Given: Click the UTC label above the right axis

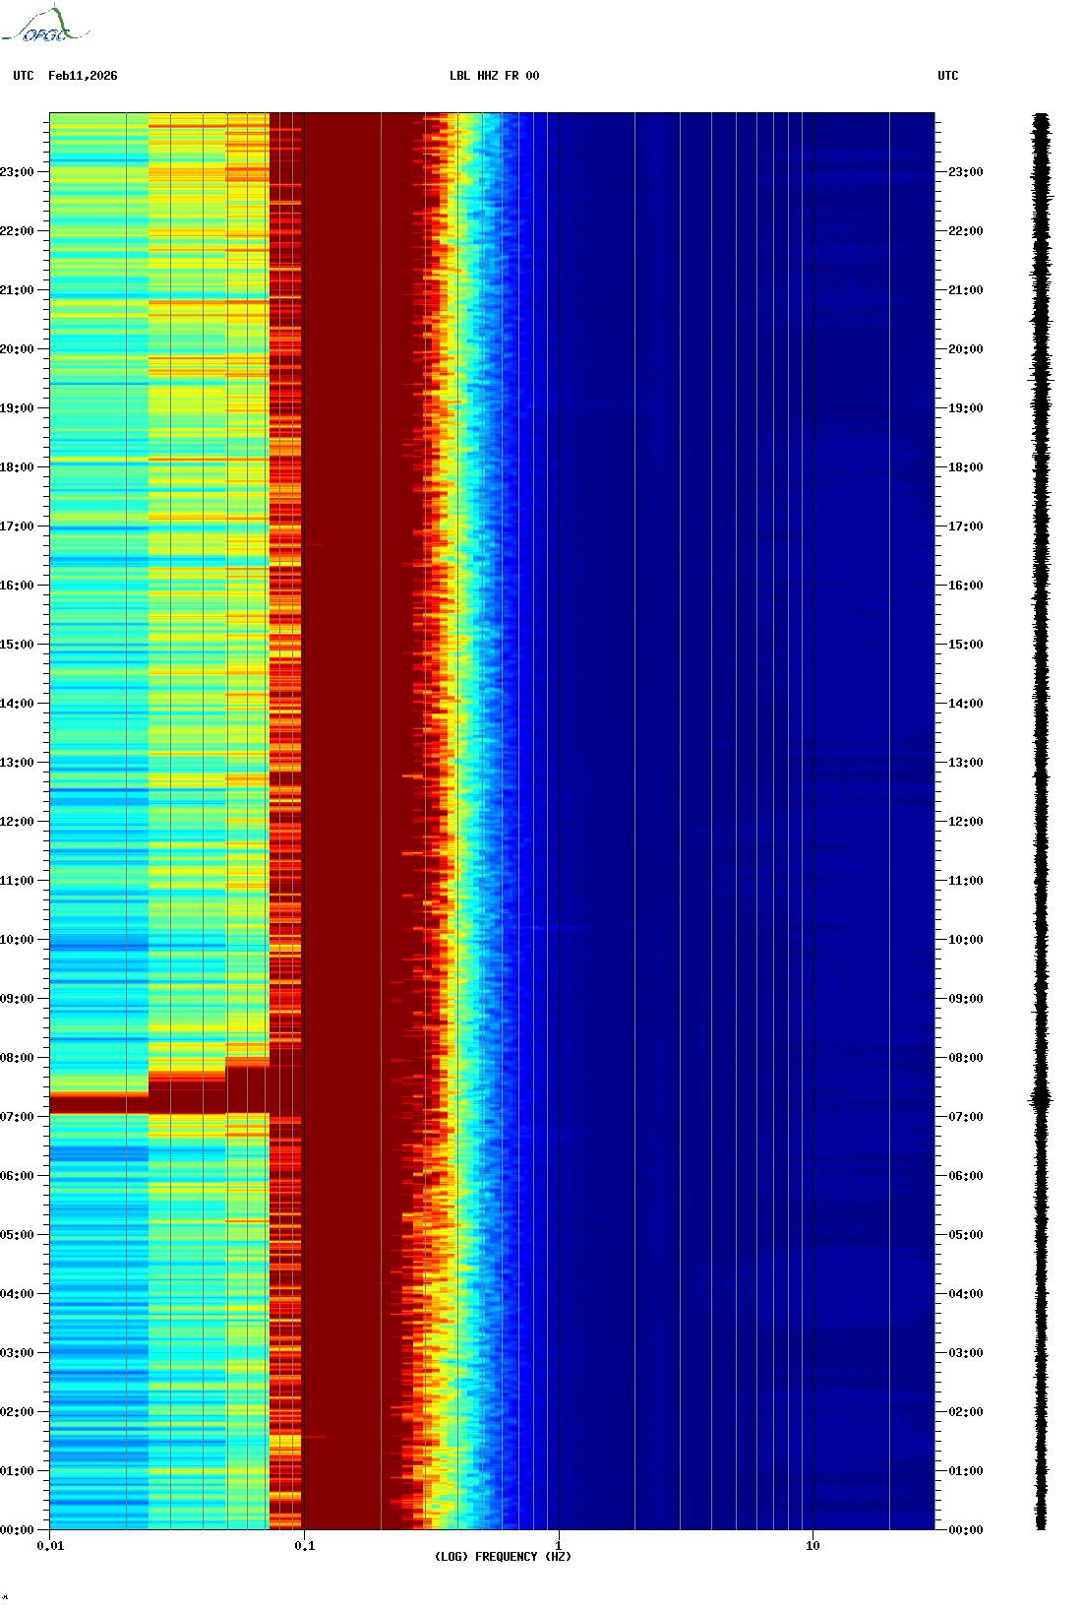Looking at the screenshot, I should 947,76.
